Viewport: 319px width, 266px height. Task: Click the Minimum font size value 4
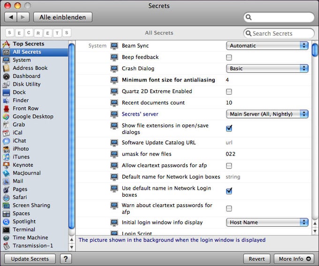227,80
